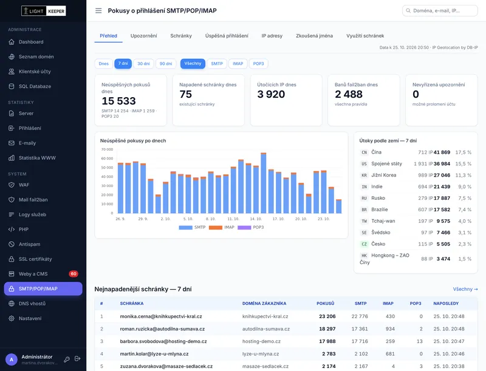The height and width of the screenshot is (371, 486).
Task: Select the Dnes time range filter
Action: pos(103,64)
